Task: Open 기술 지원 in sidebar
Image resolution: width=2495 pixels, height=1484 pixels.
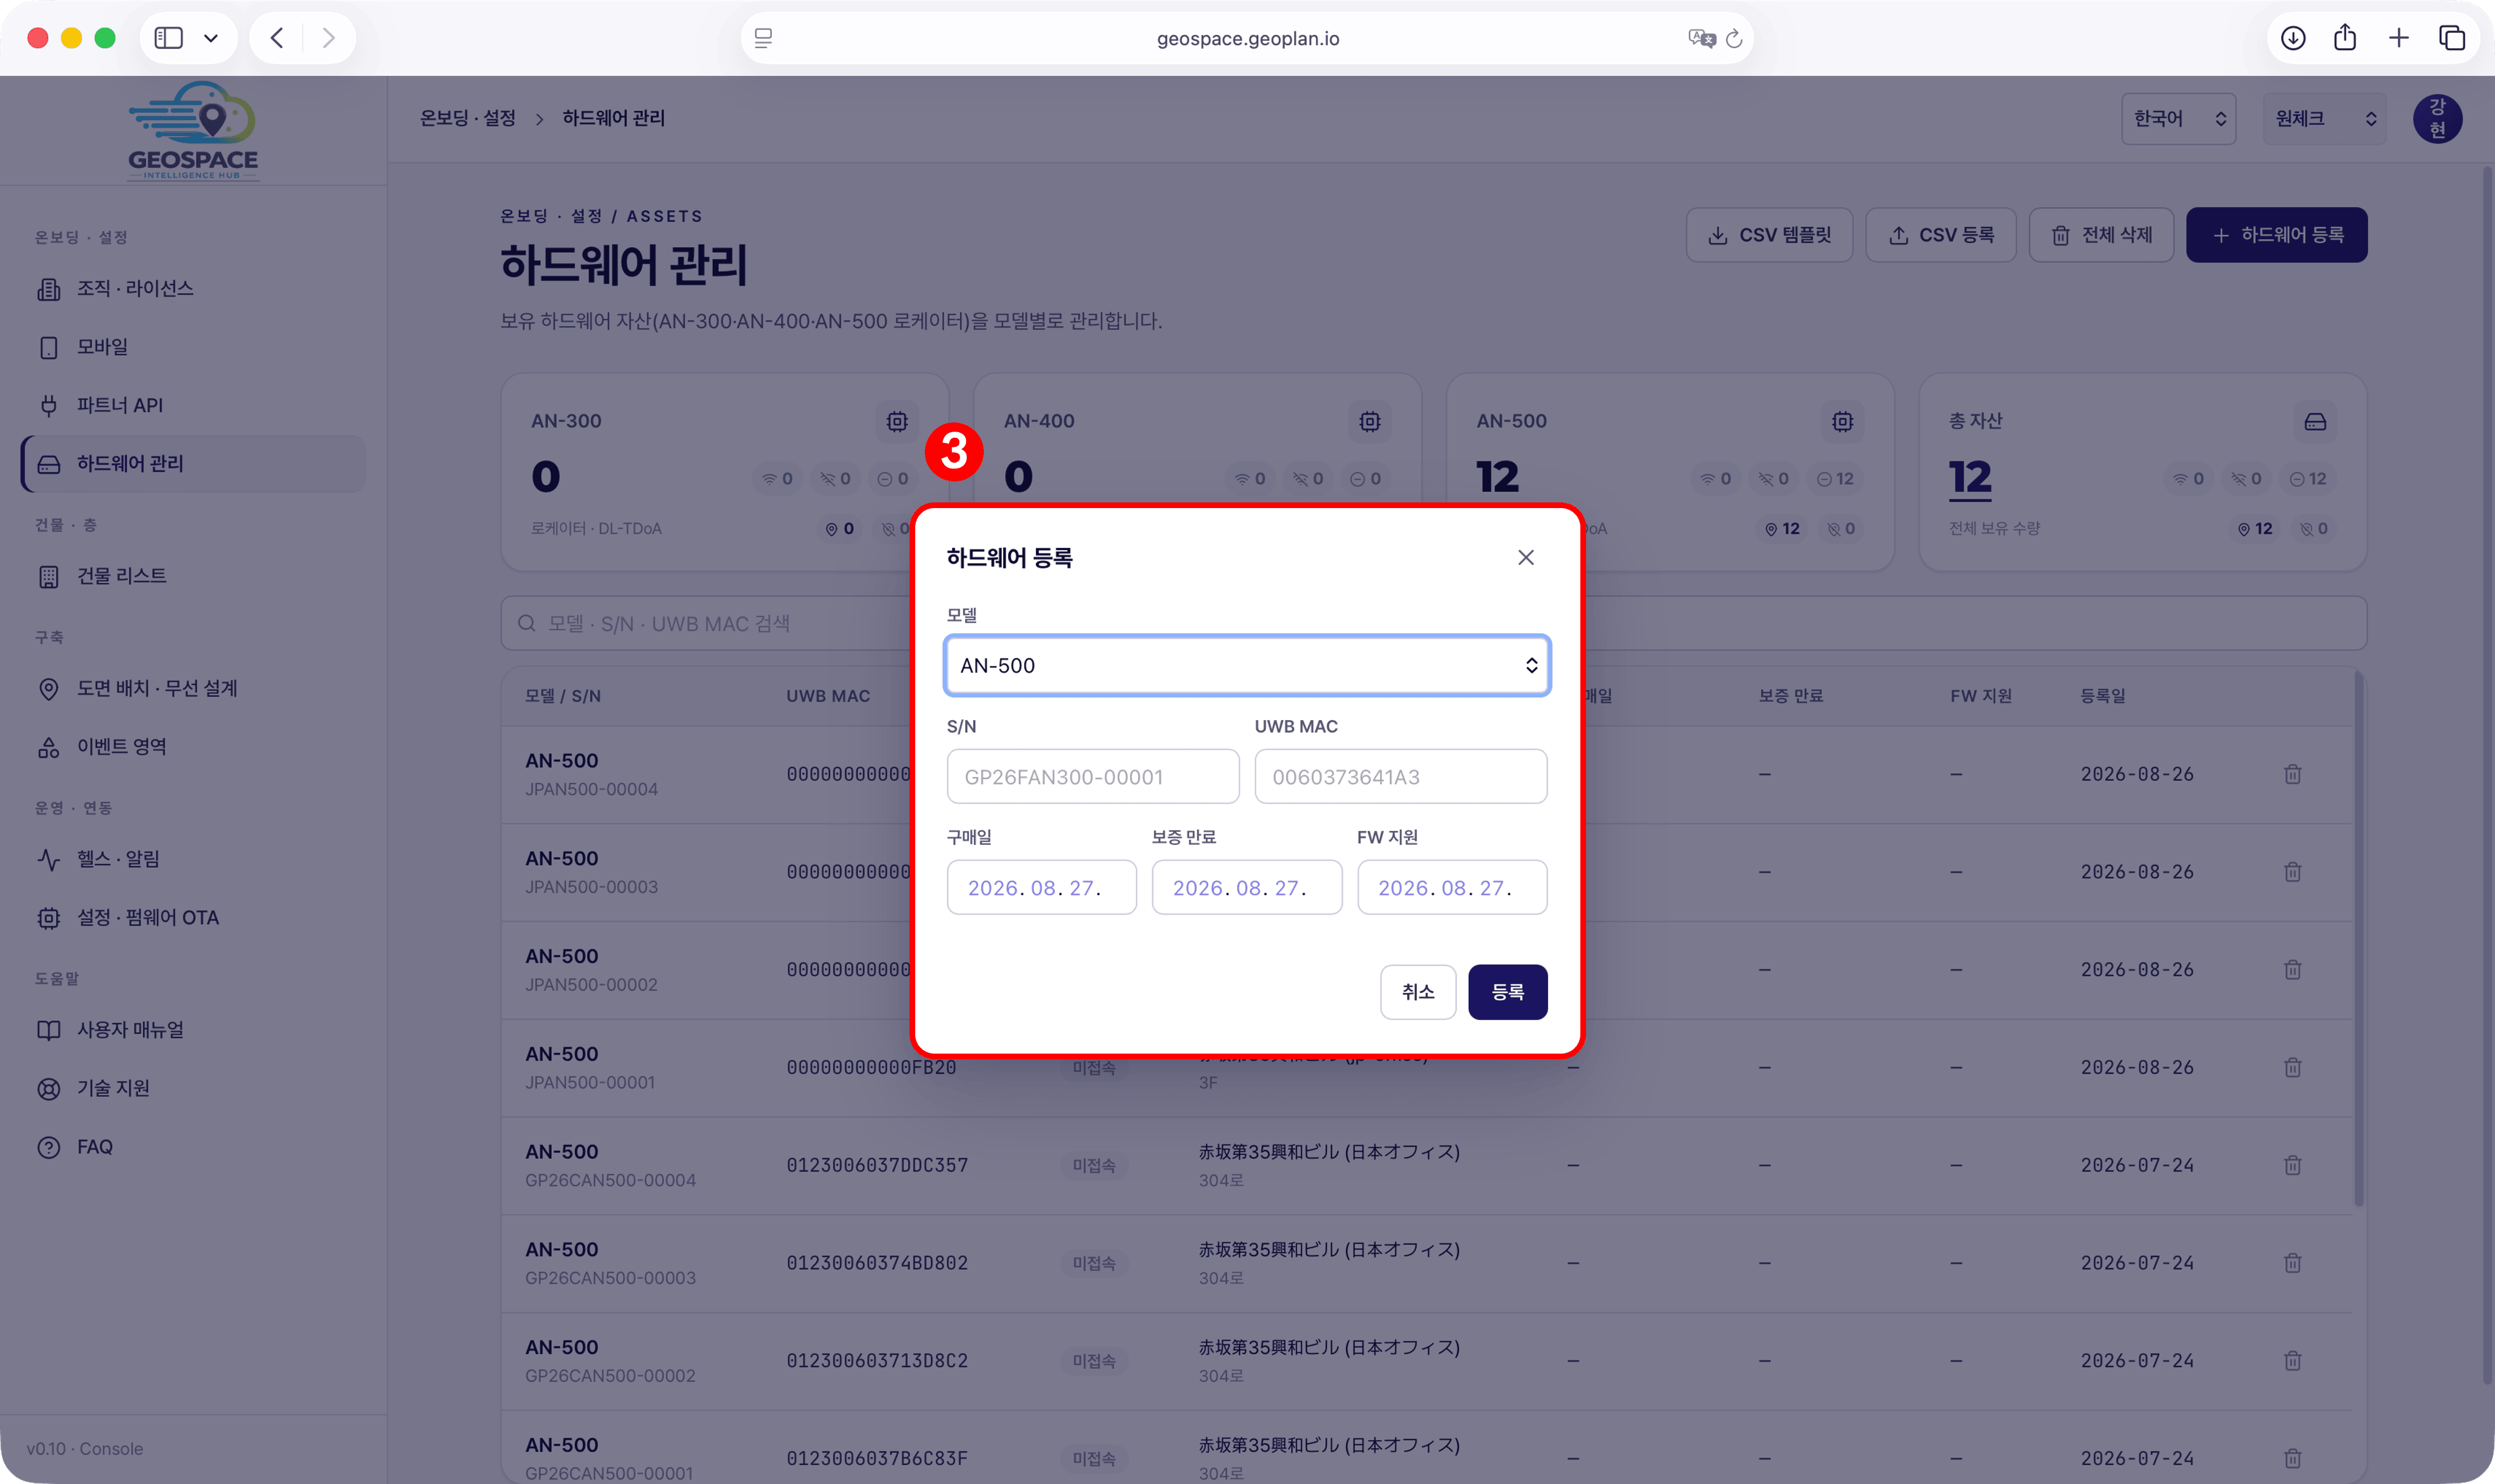Action: [x=192, y=1088]
